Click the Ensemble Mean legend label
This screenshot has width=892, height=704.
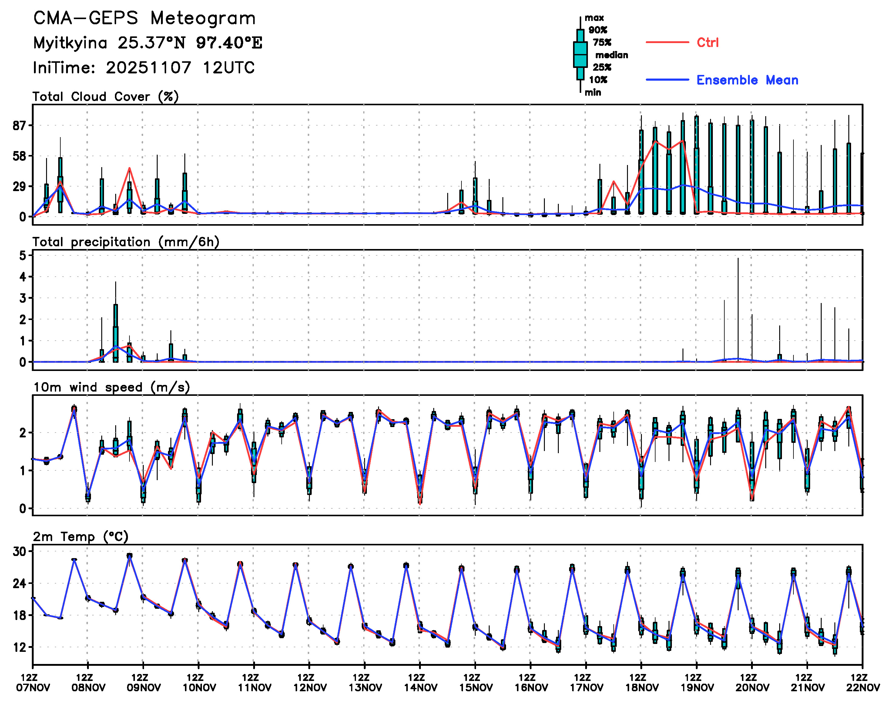tap(747, 79)
